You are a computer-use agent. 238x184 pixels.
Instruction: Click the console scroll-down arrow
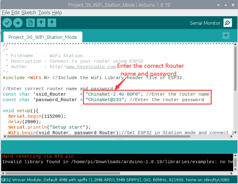[235, 169]
